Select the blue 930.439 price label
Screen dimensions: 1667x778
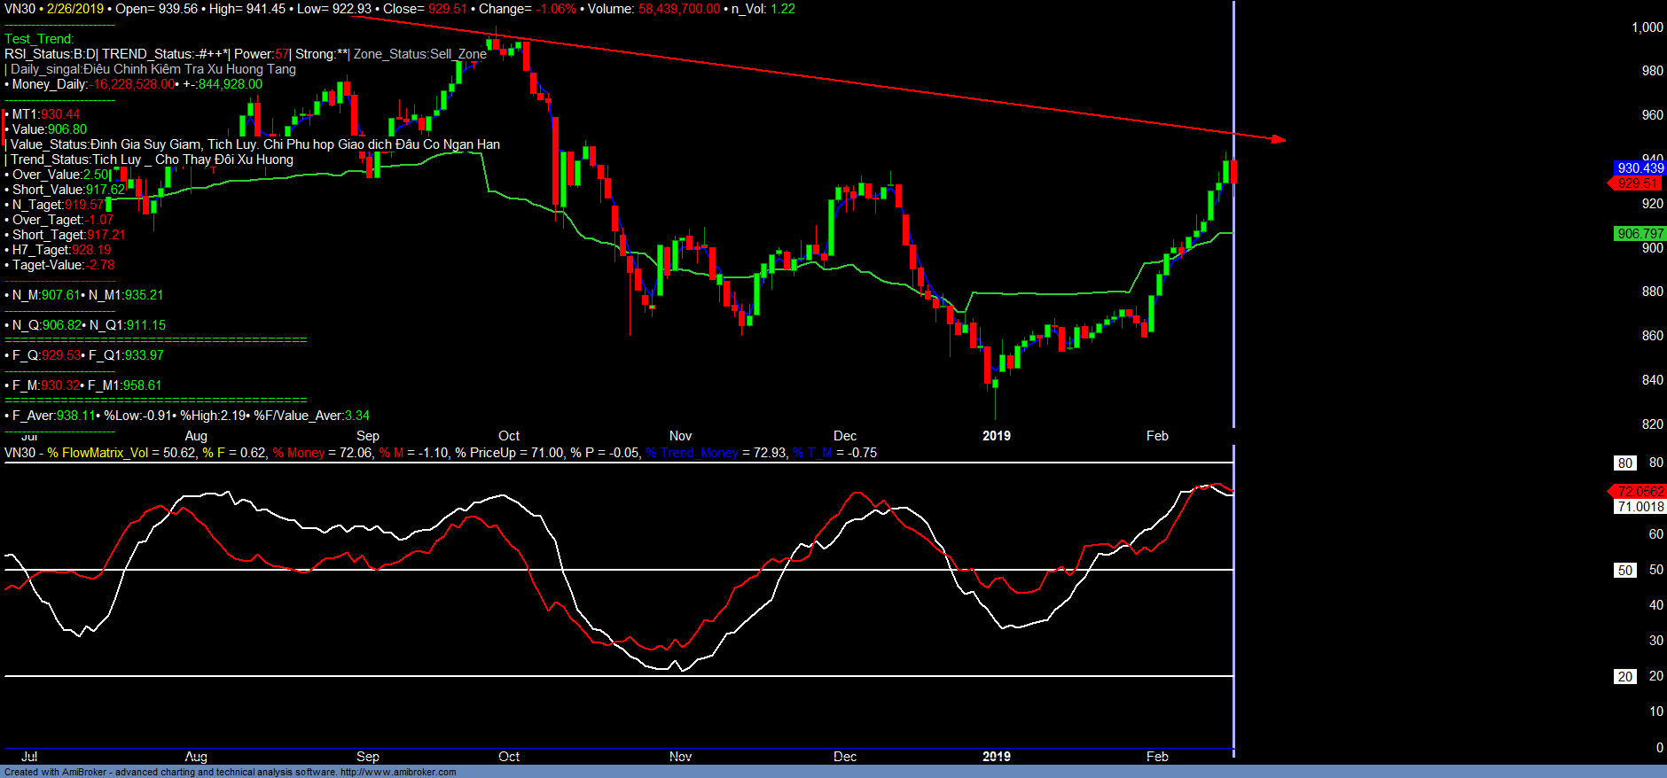1640,167
